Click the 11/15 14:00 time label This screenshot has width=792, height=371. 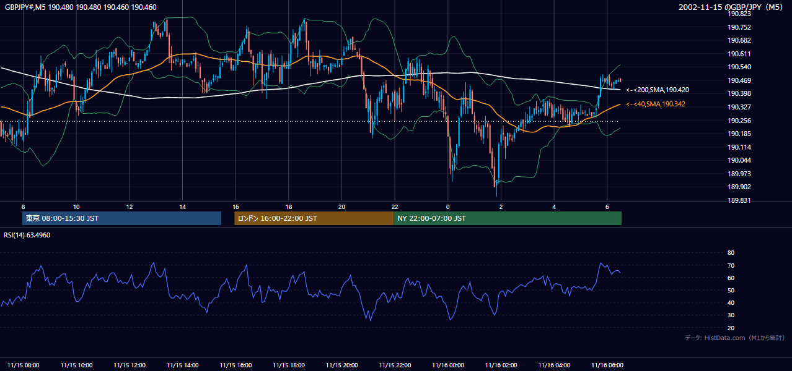pos(183,365)
